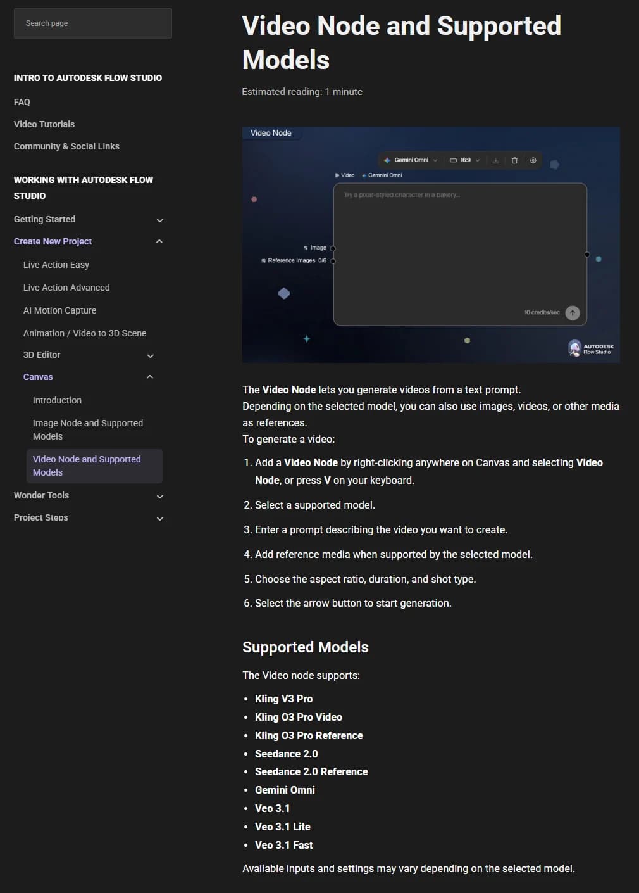Click 'Seedance 2.0 Reference' list item
The width and height of the screenshot is (639, 893).
(311, 771)
